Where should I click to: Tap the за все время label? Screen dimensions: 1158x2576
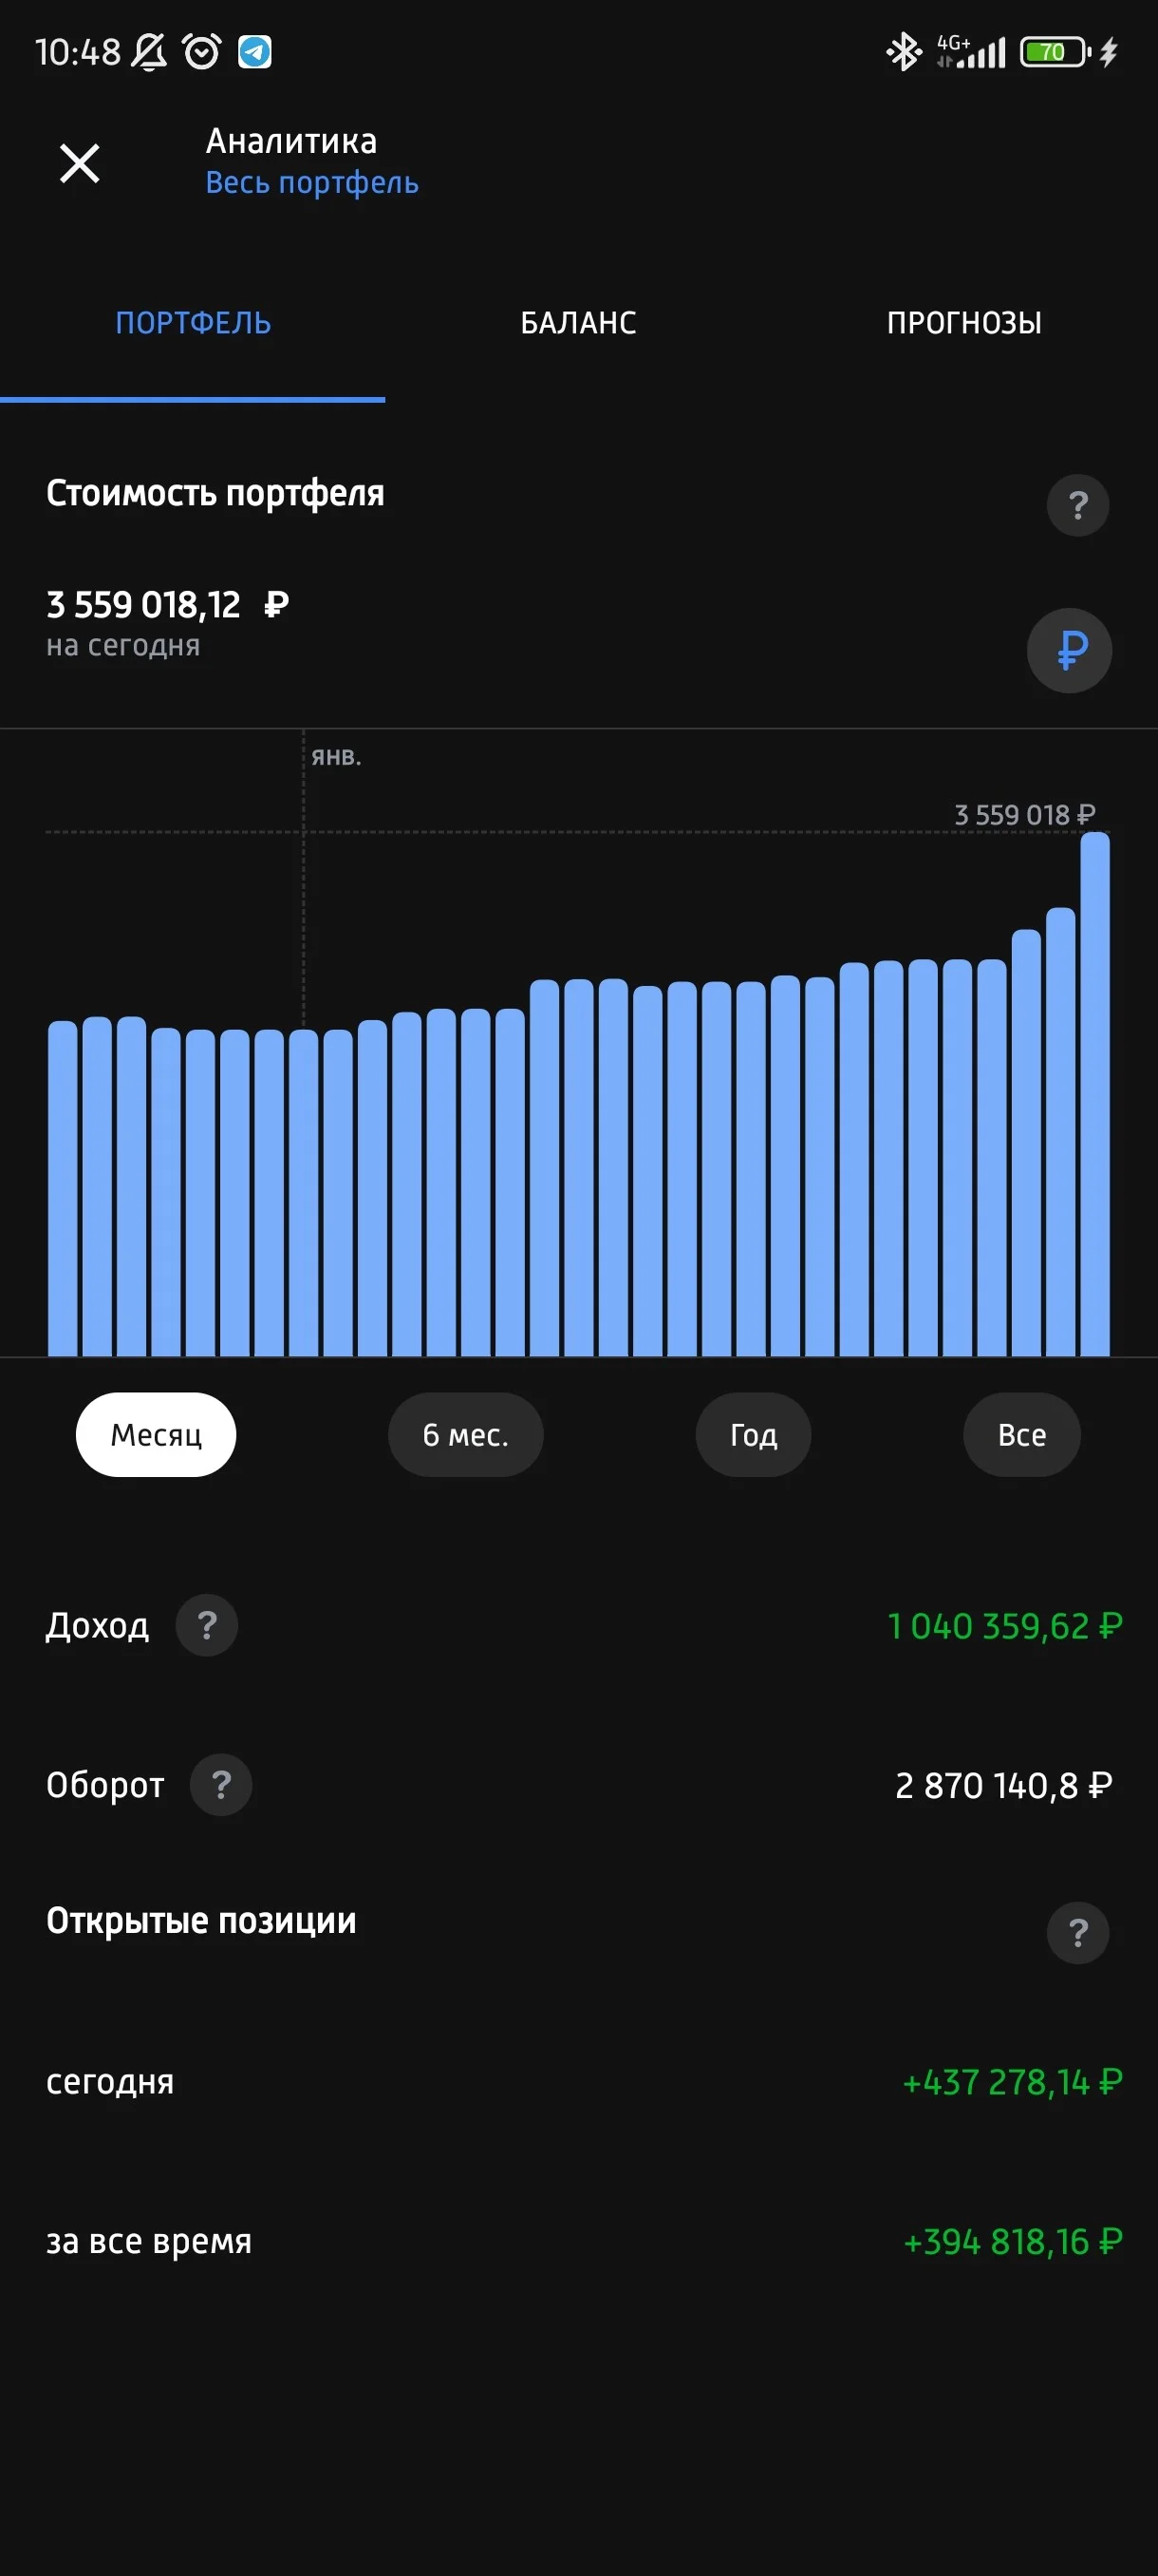coord(149,2242)
